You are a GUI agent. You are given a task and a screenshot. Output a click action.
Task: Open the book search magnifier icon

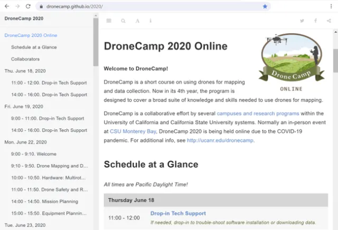point(123,21)
